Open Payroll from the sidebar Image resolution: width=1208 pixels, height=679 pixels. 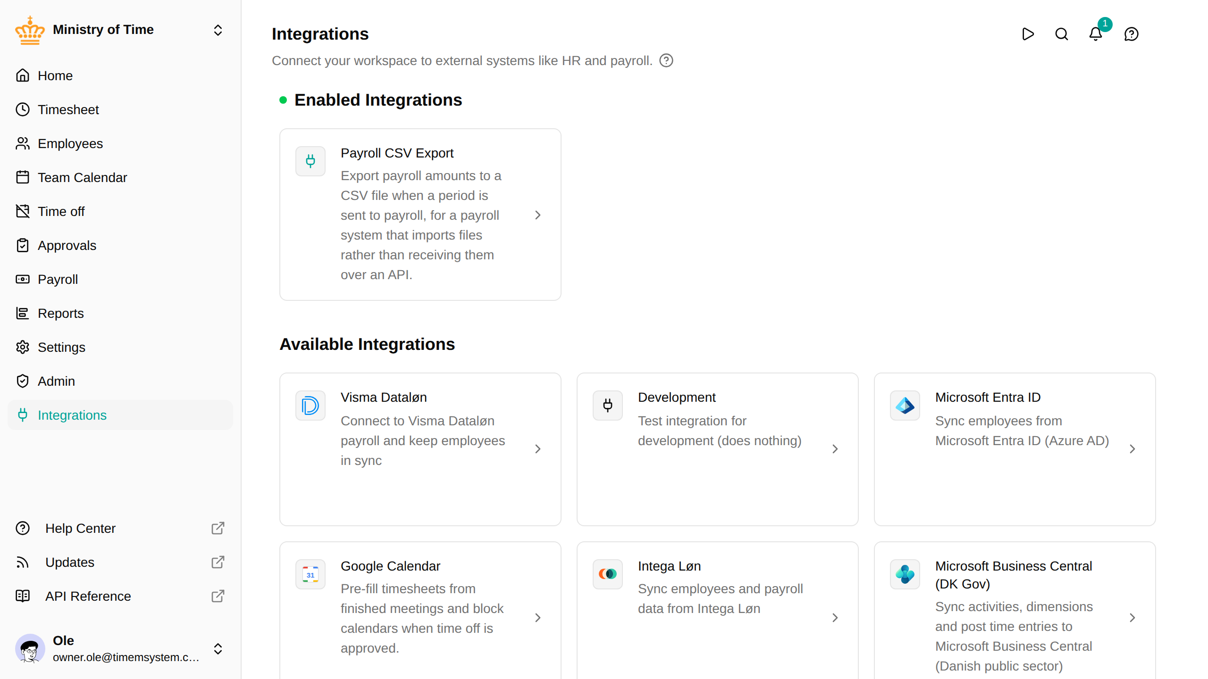[x=120, y=279]
